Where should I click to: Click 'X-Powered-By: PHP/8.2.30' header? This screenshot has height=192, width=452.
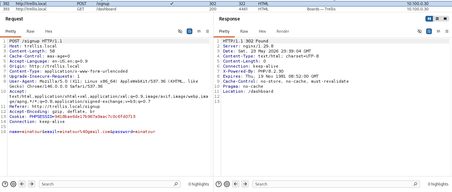point(253,71)
